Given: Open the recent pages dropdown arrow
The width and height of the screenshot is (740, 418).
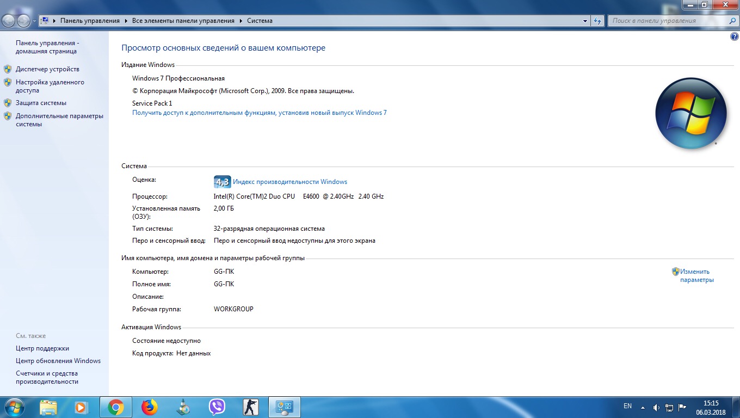Looking at the screenshot, I should [x=34, y=21].
